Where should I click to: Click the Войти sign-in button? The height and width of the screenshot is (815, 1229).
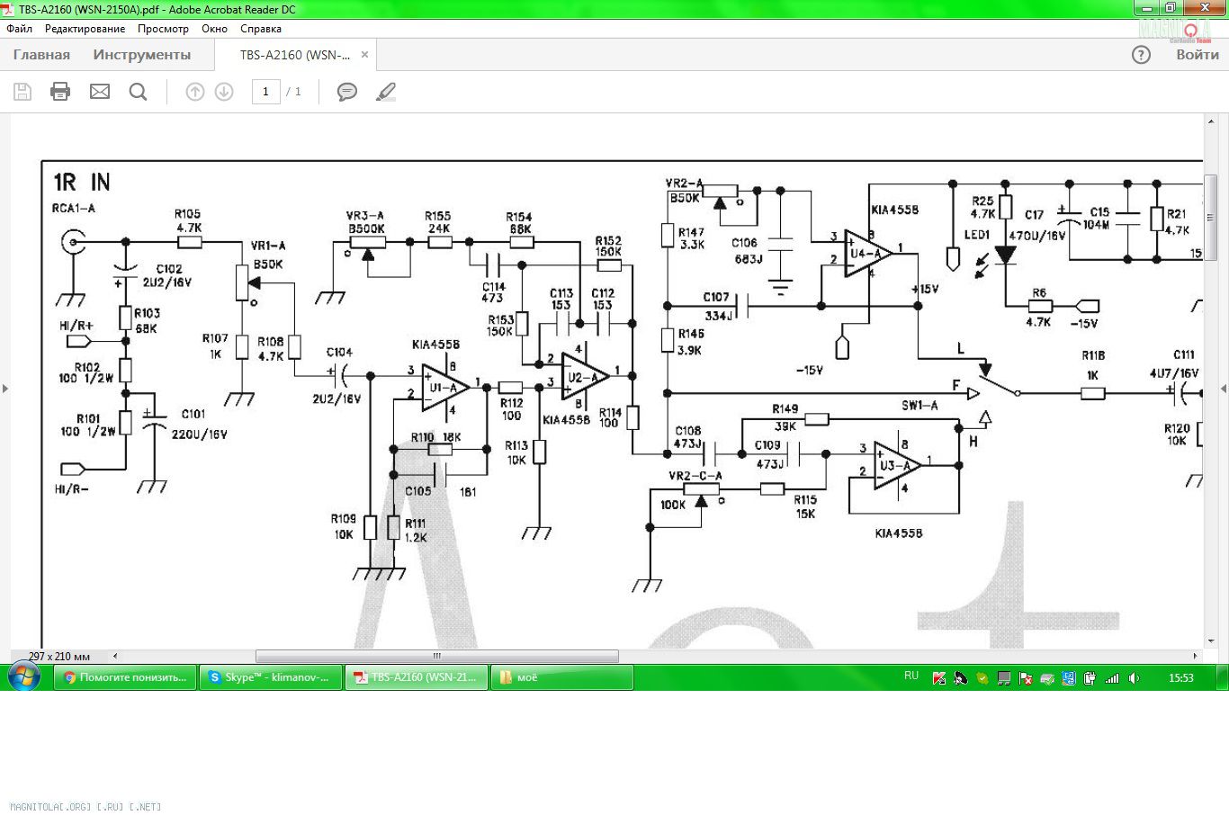[1197, 55]
